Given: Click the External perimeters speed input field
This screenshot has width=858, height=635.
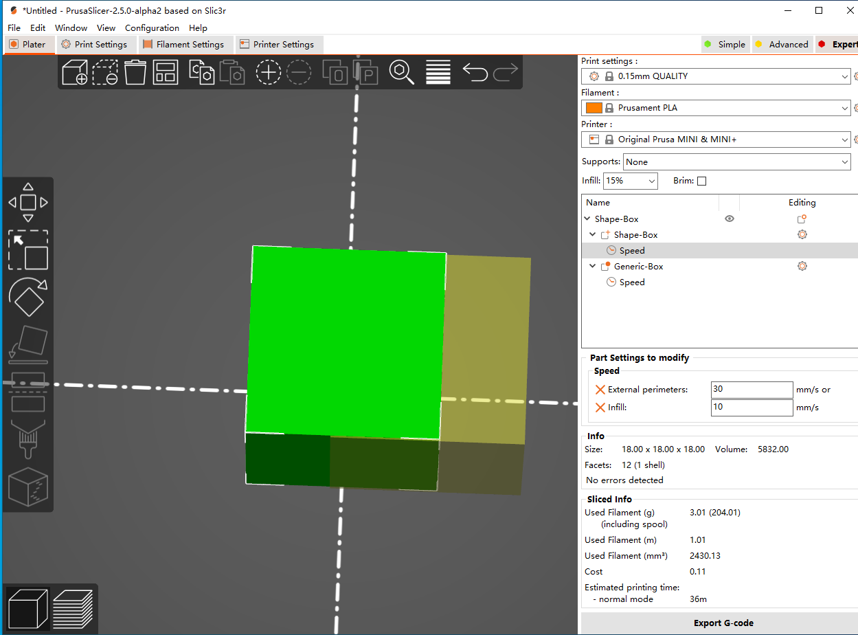Looking at the screenshot, I should click(752, 390).
